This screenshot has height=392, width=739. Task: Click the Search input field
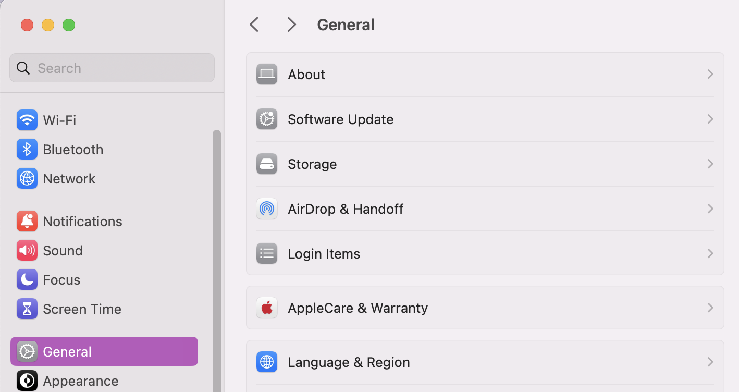coord(112,68)
